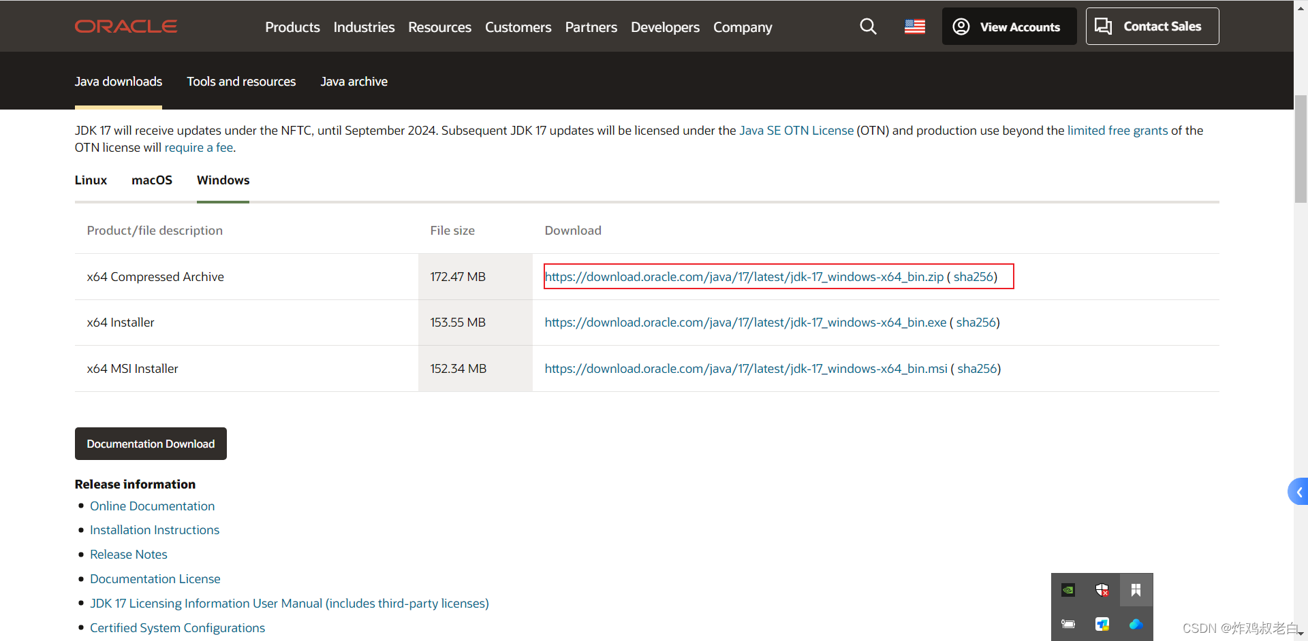Download the jdk-17 windows x64 zip
This screenshot has height=641, width=1308.
click(x=744, y=277)
